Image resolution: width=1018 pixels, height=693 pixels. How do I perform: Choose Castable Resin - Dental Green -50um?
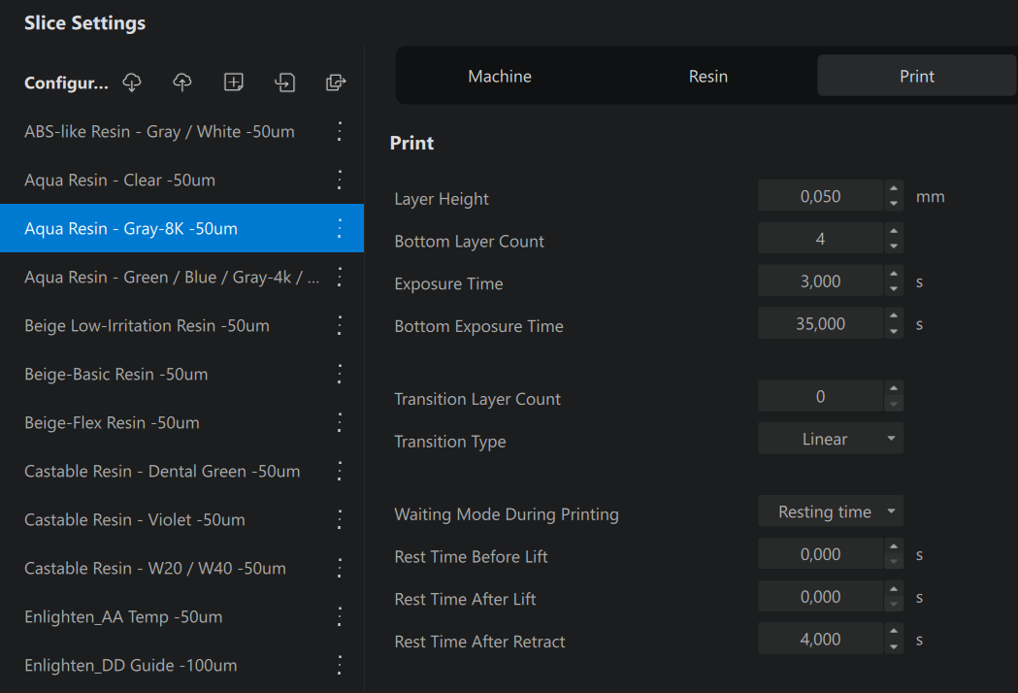pos(181,471)
